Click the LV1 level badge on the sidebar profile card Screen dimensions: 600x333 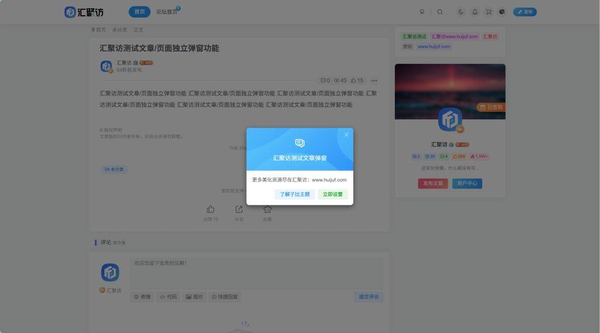coord(462,145)
